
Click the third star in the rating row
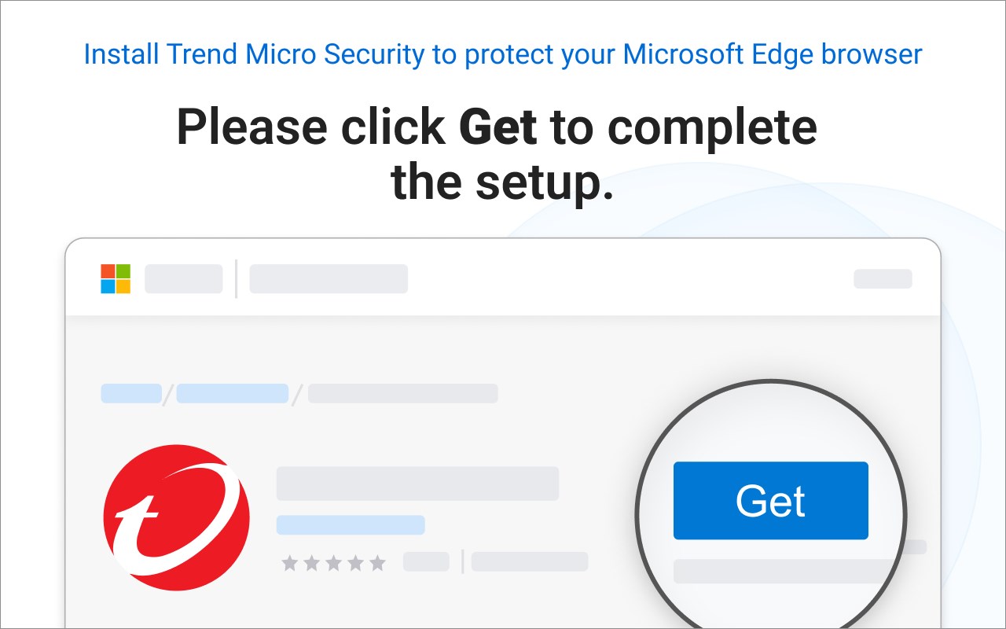click(x=334, y=562)
